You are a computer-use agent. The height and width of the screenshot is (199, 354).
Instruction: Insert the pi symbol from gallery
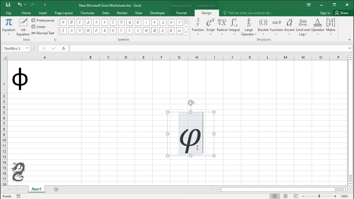pos(80,31)
